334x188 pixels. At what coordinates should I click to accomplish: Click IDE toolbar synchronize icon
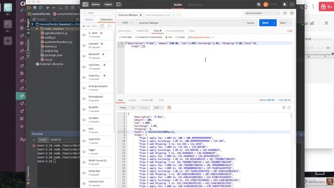click(41, 8)
